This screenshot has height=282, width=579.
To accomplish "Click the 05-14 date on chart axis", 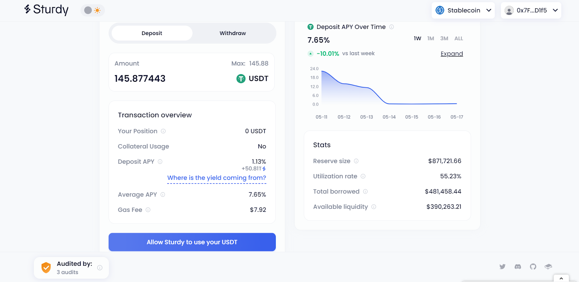I will pos(389,117).
